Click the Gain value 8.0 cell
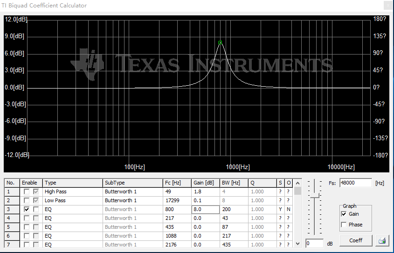Viewport: 394px width, 253px height. (206, 209)
